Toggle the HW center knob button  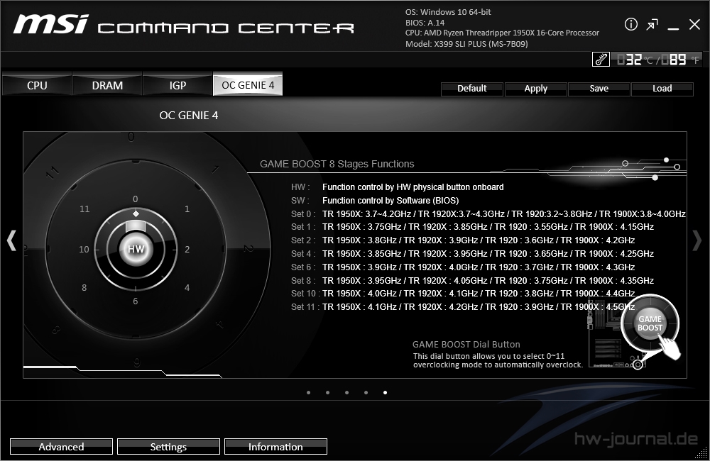point(136,249)
